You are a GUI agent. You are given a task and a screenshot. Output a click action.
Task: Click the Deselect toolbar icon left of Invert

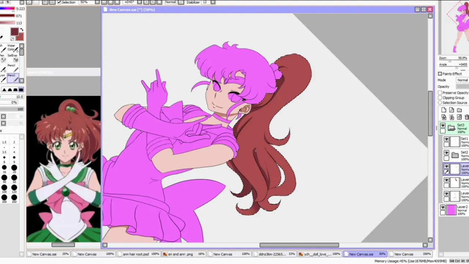45,2
